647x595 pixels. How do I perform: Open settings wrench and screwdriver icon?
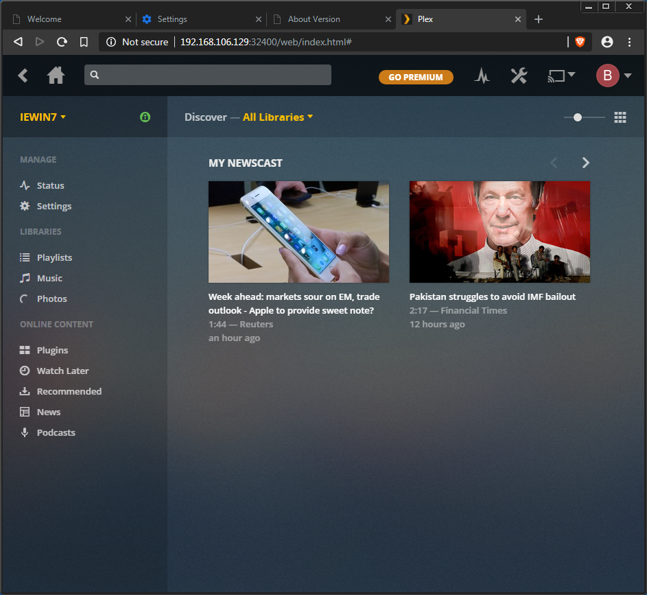point(519,76)
